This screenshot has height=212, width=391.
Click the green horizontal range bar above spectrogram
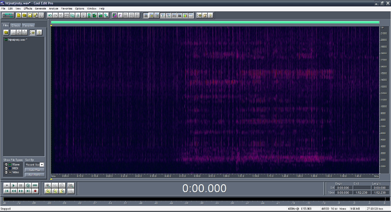point(215,23)
